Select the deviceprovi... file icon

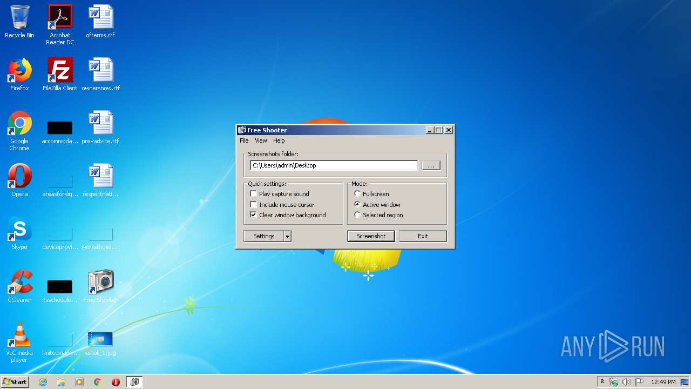pyautogui.click(x=60, y=238)
